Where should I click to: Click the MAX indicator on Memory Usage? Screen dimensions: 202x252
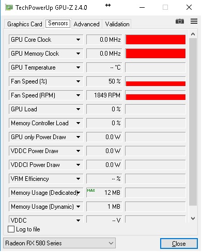[x=91, y=190]
